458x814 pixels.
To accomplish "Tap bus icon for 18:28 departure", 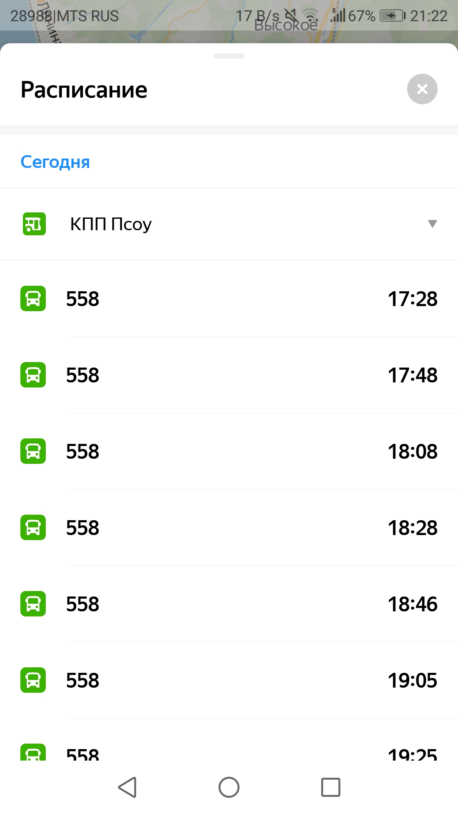I will (33, 527).
